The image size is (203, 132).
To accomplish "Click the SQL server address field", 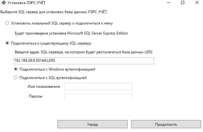I will 83,61.
